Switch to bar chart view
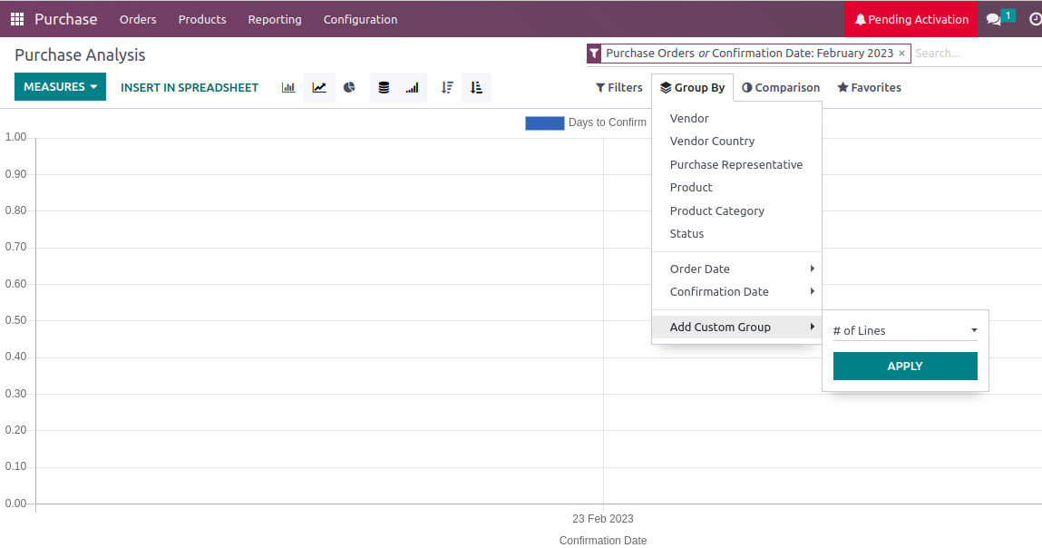1042x548 pixels. click(288, 88)
